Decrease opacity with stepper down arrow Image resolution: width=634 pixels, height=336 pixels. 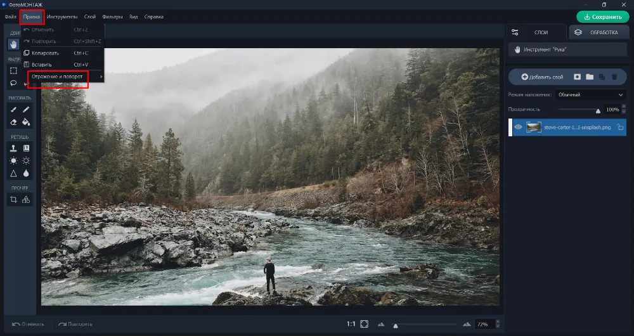623,112
